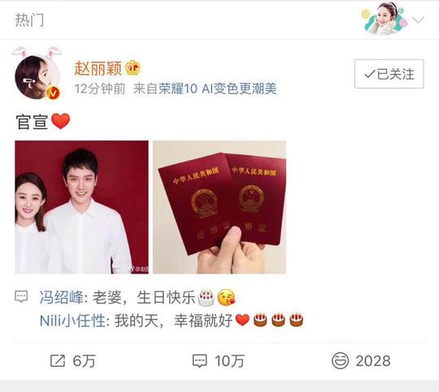Viewport: 439px width, 392px height.
Task: Open the gold crown membership badge
Action: click(x=133, y=68)
